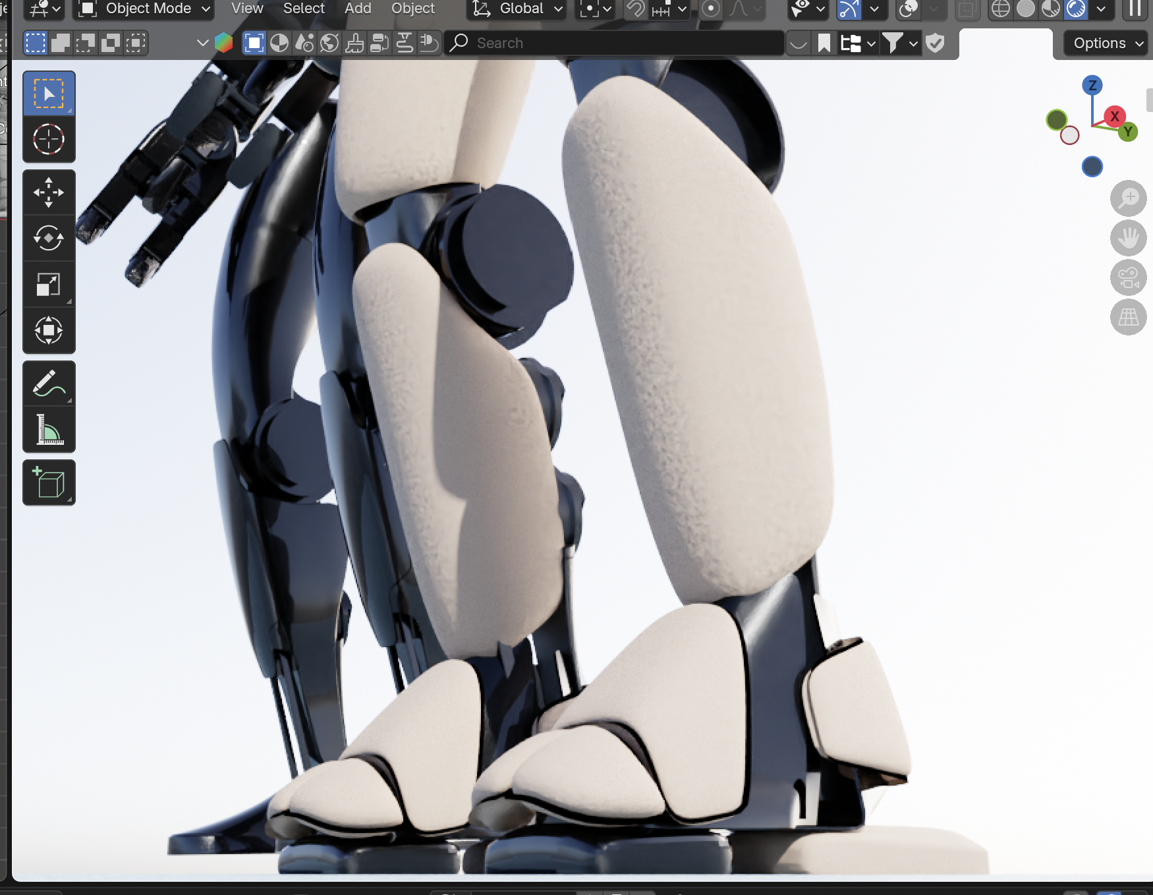Toggle proportional editing circle button

tap(710, 9)
